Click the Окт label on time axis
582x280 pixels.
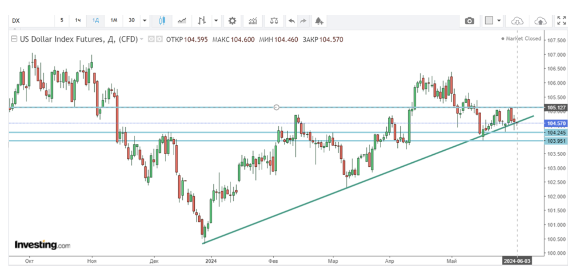29,261
